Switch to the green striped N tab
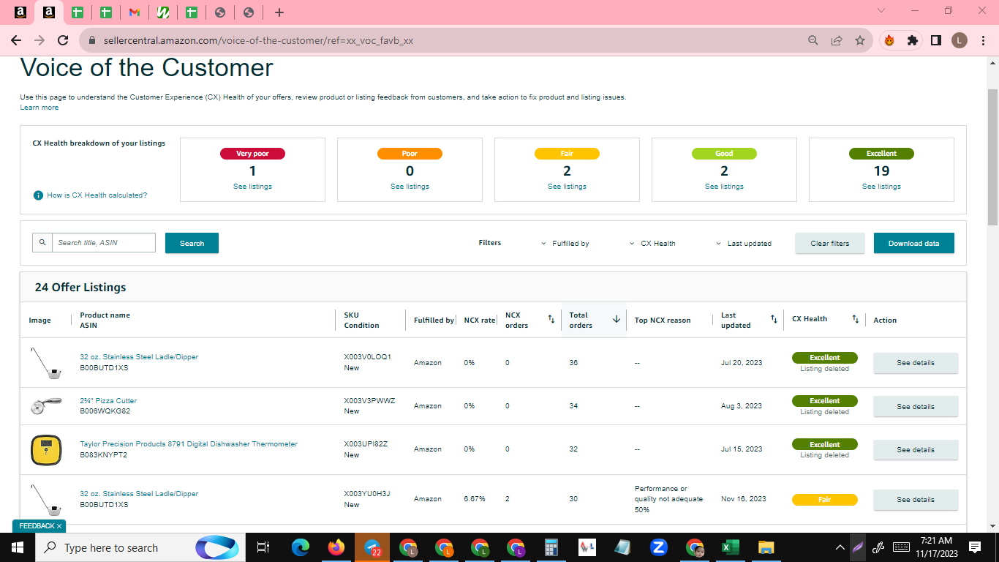This screenshot has width=999, height=562. 163,12
